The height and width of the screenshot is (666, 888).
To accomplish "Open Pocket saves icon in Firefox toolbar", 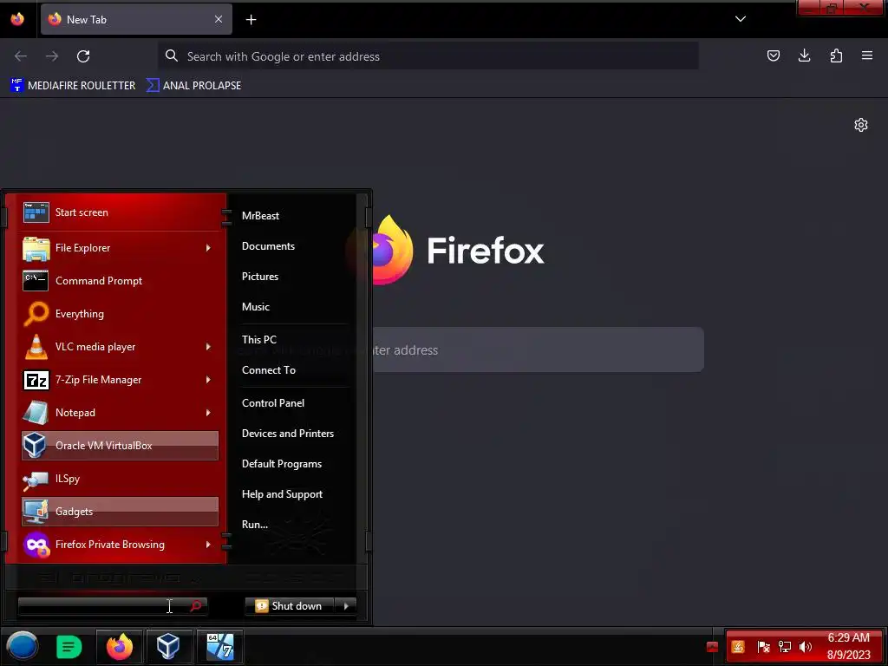I will click(773, 55).
